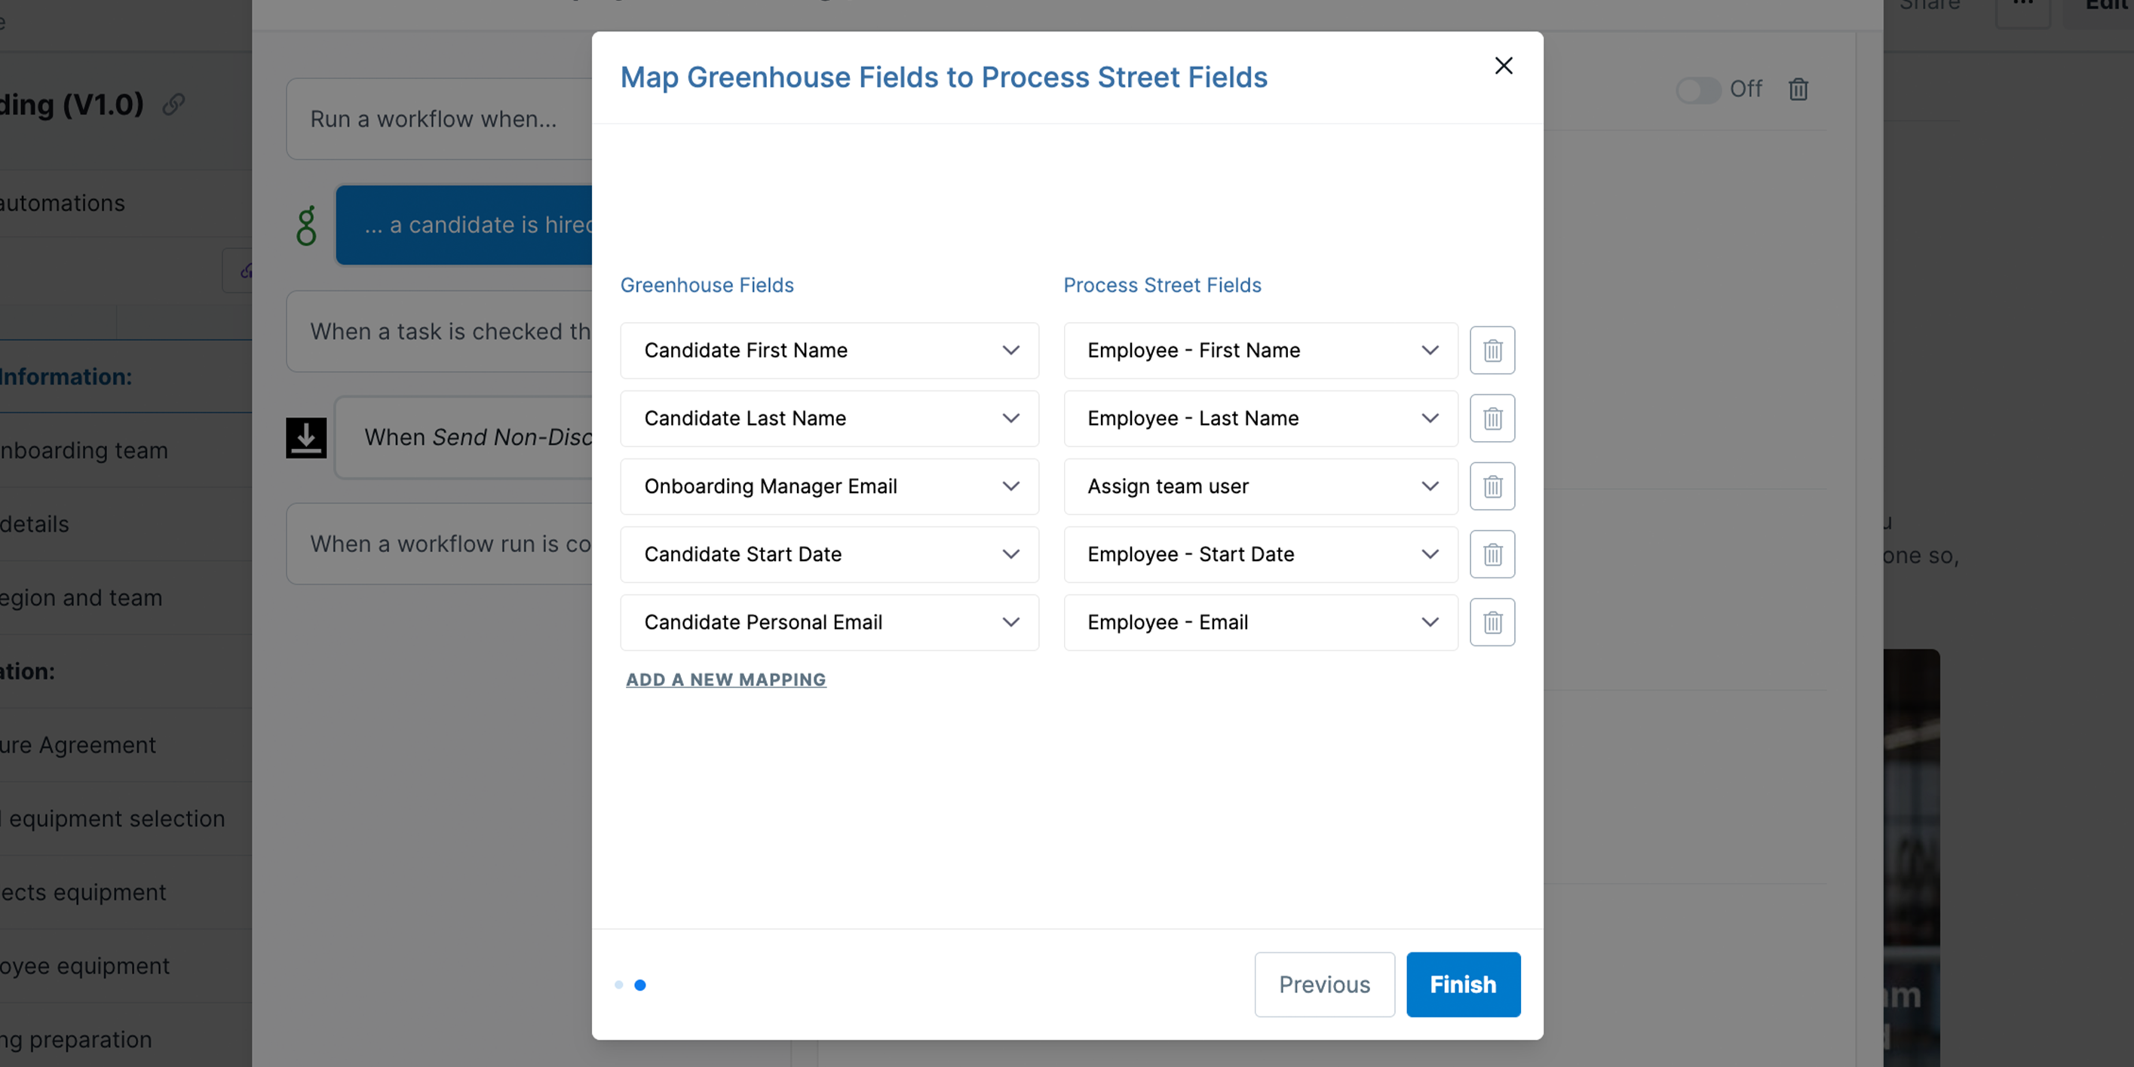Open 'egion and team' task in sidebar
This screenshot has width=2134, height=1067.
pos(126,597)
